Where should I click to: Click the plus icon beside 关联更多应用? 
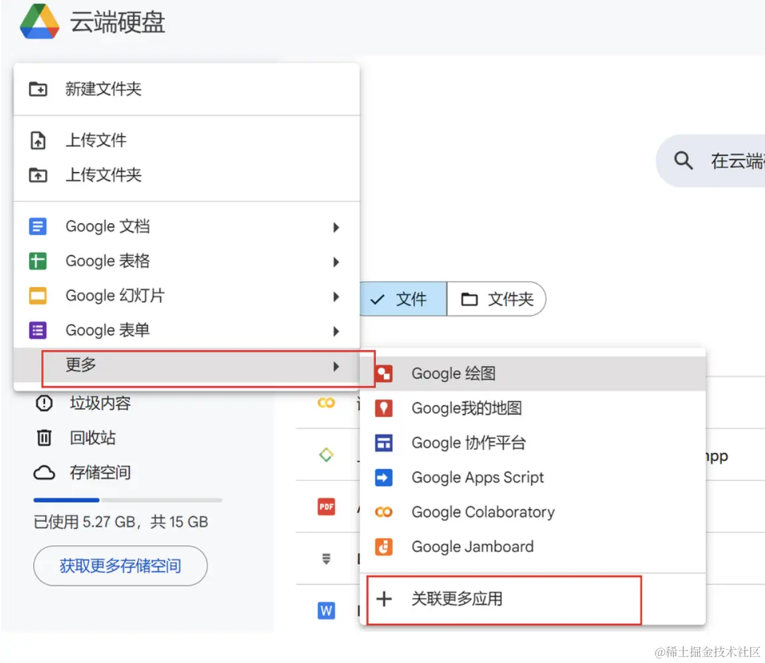click(x=384, y=599)
